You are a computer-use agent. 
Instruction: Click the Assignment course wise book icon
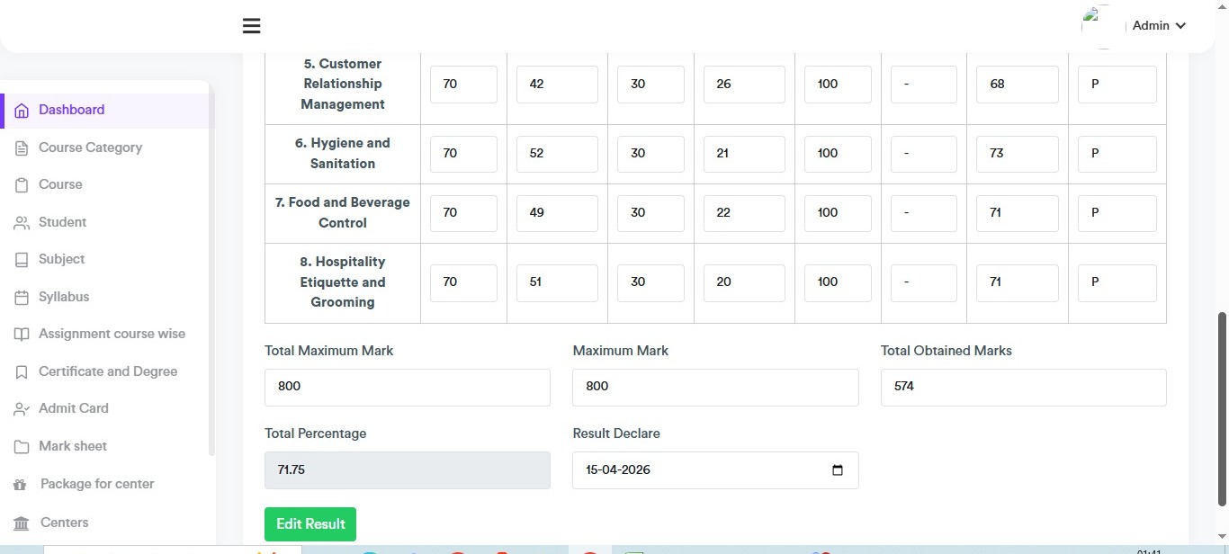click(22, 335)
